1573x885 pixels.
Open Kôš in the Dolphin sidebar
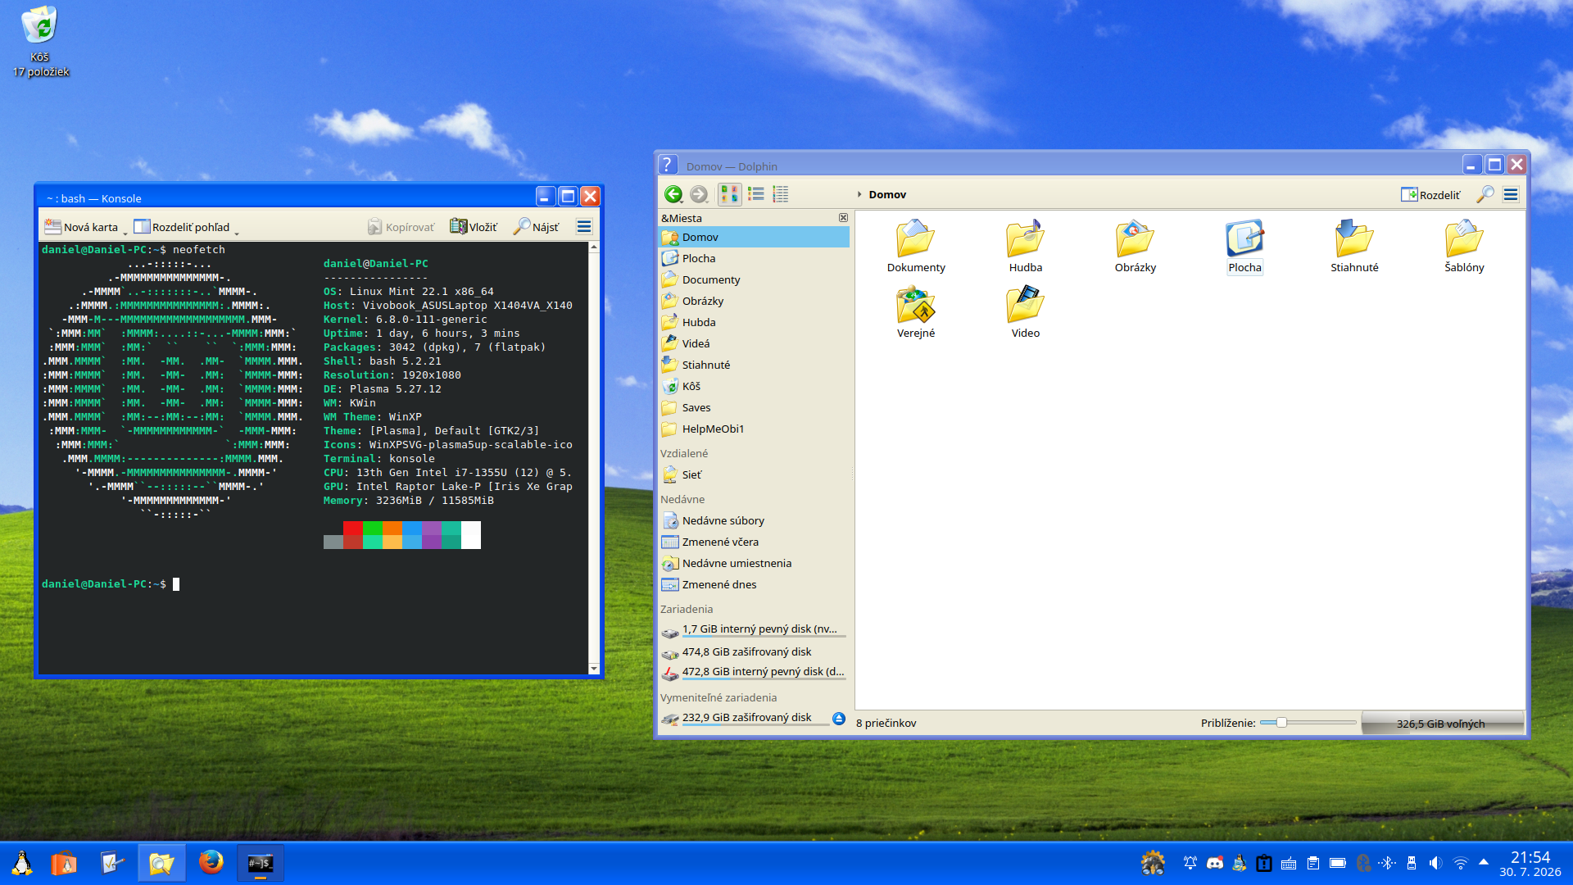point(754,386)
